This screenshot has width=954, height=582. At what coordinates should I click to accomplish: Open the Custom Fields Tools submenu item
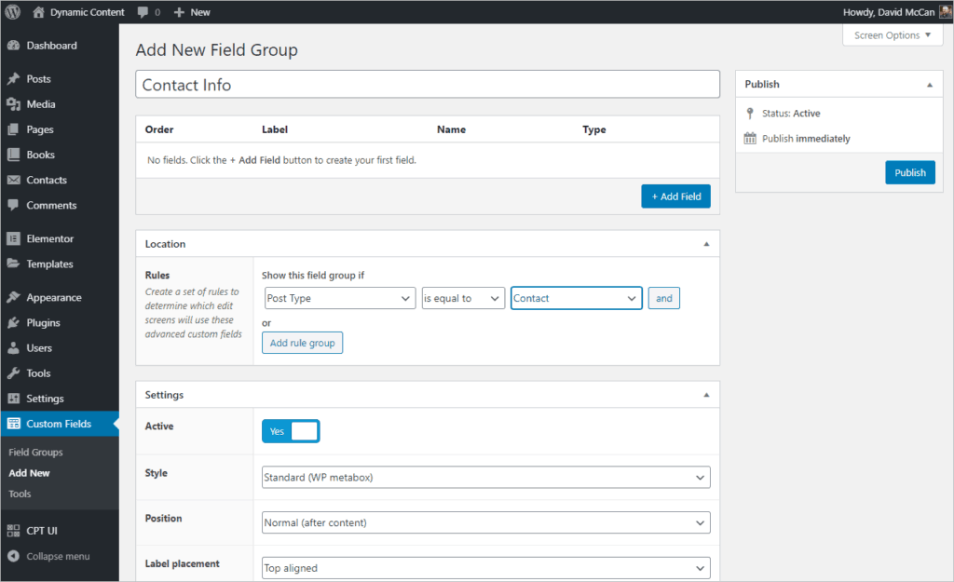click(20, 494)
